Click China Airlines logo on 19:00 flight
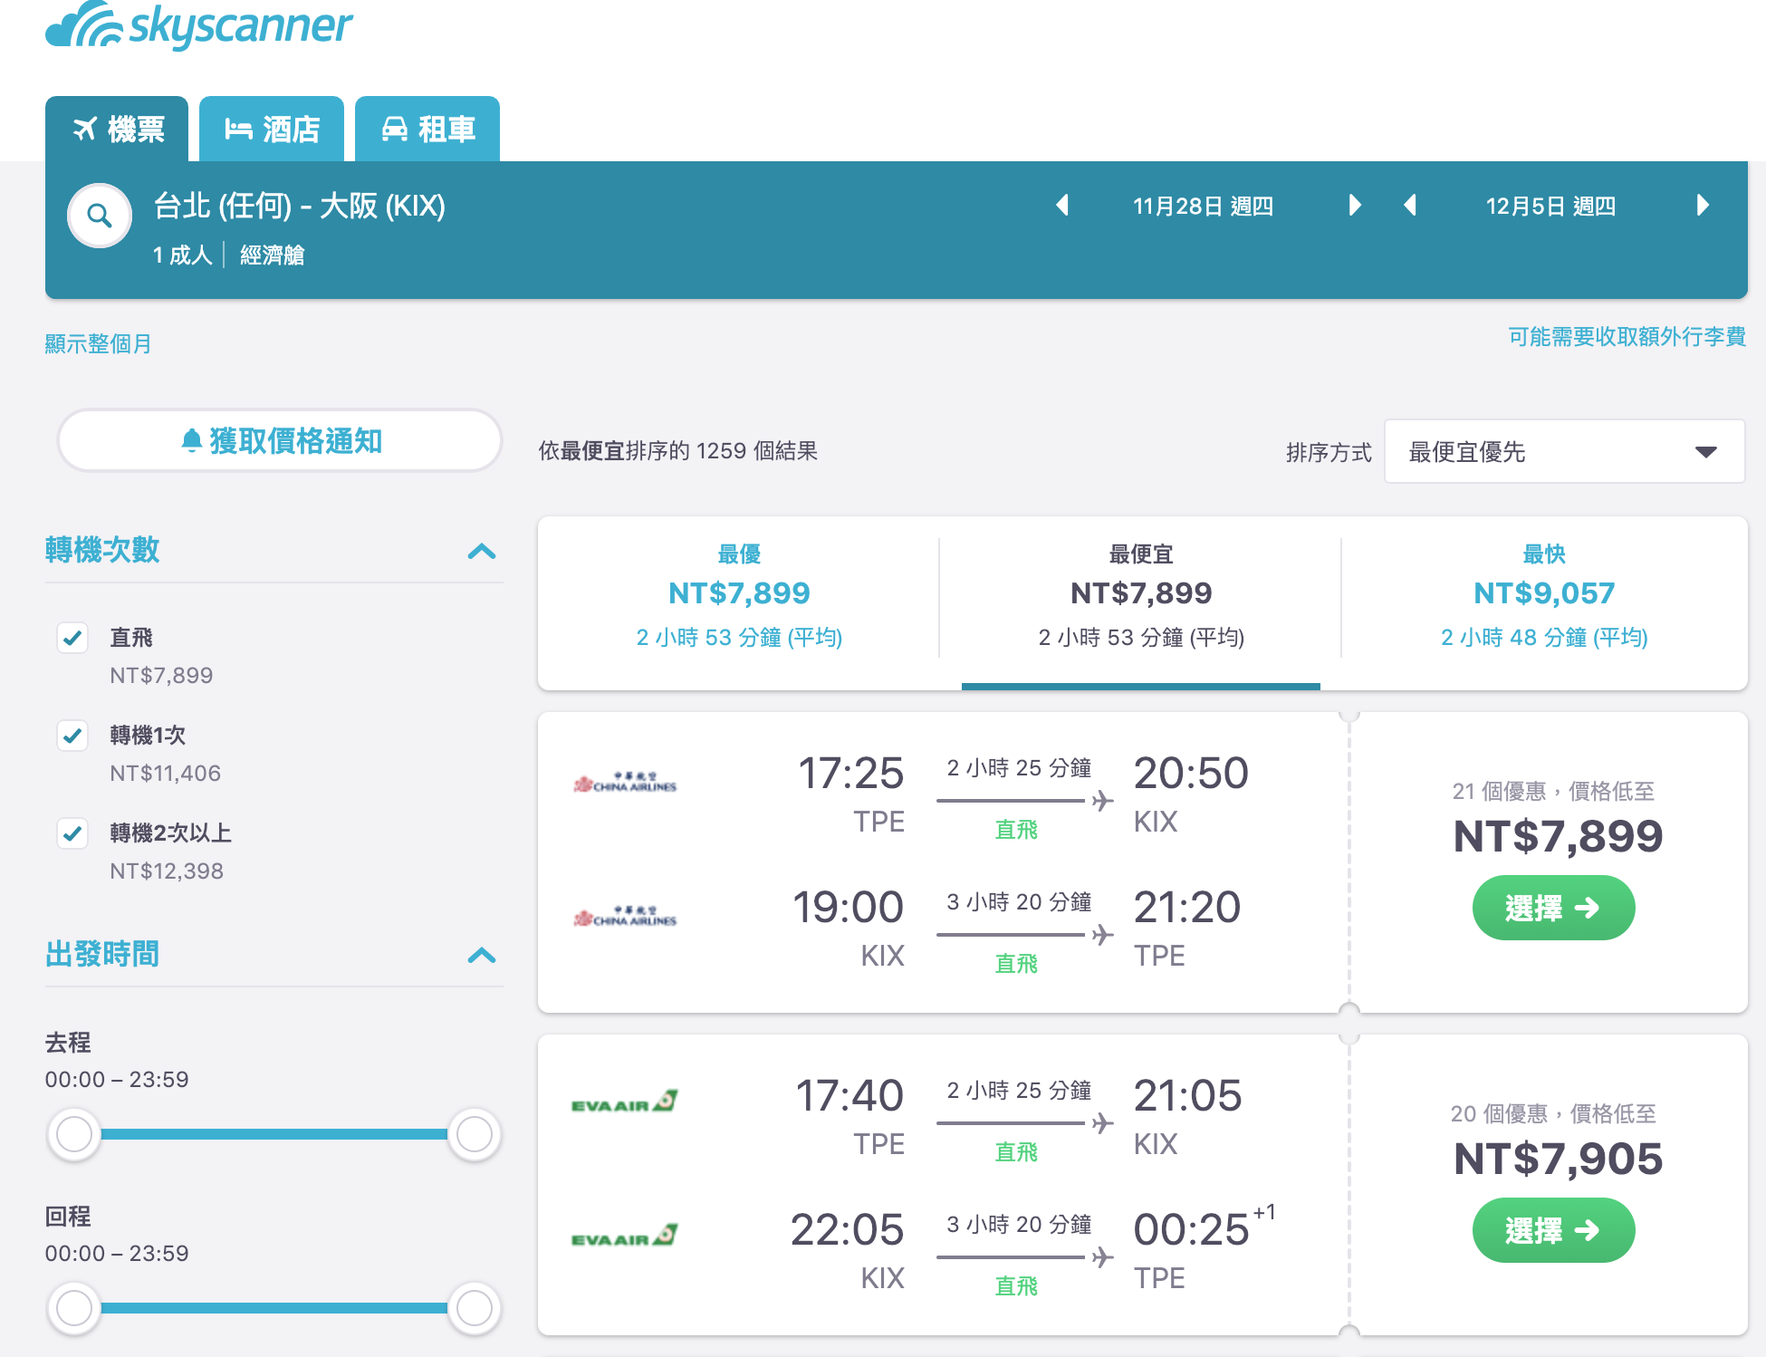The height and width of the screenshot is (1357, 1766). (625, 917)
